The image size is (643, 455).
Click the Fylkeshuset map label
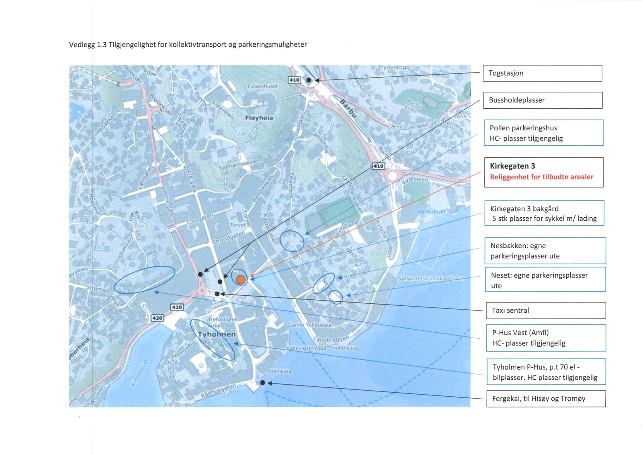pos(263,86)
